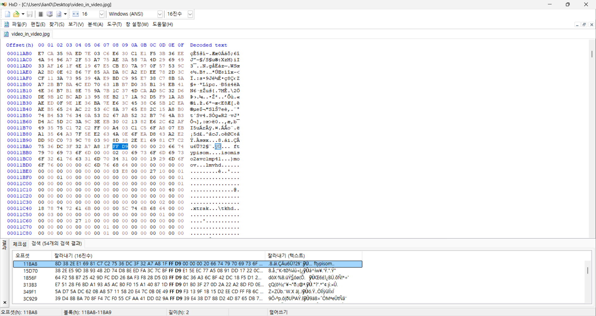Click the Save floppy disk icon
Screen dimensions: 596x316
coord(30,14)
